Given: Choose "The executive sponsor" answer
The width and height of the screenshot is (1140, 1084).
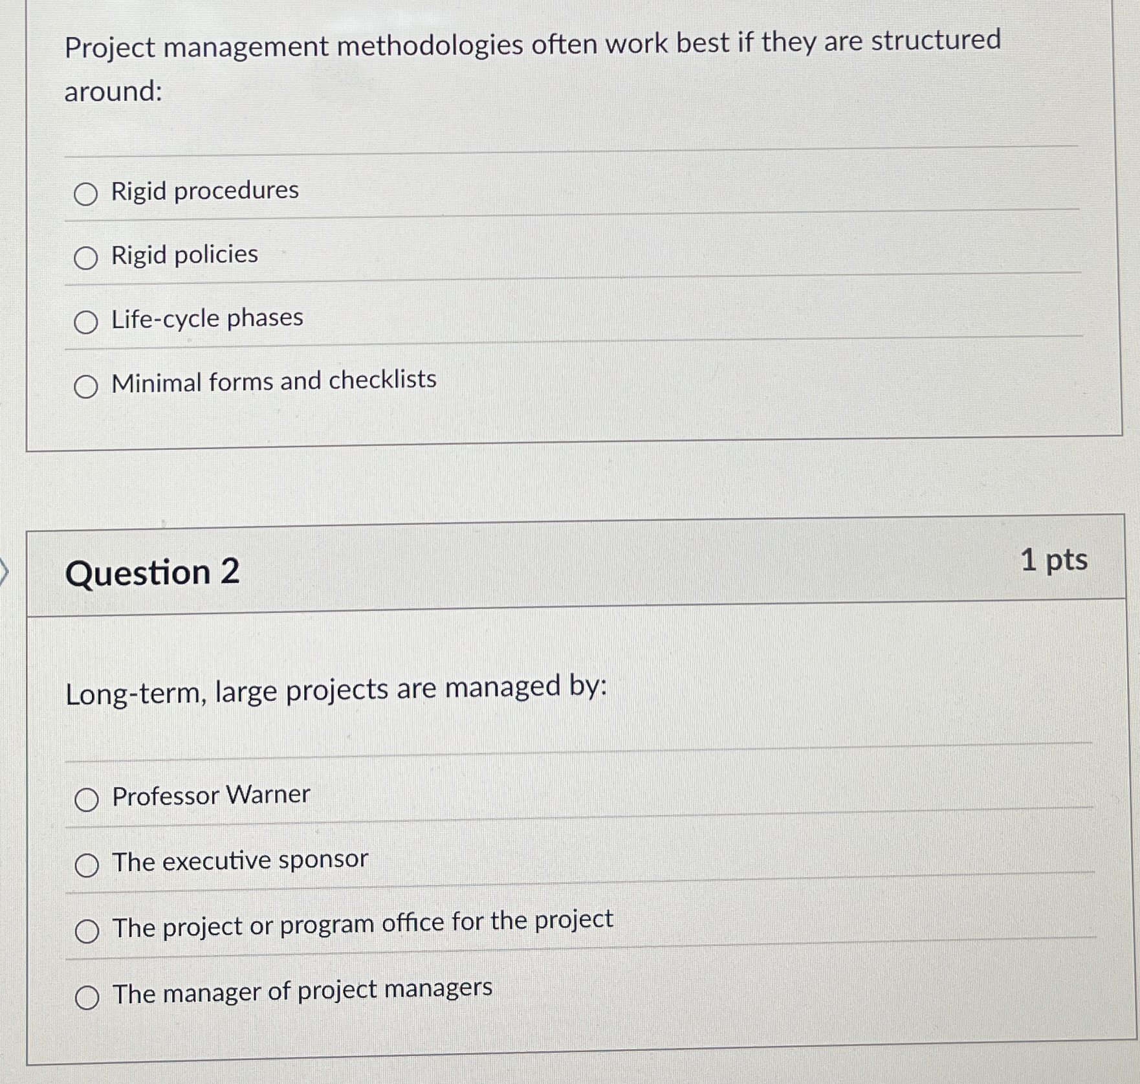Looking at the screenshot, I should coord(87,861).
